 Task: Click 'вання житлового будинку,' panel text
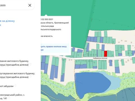(14, 61)
